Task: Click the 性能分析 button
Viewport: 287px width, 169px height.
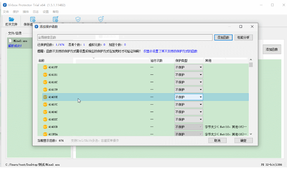Action: (x=243, y=37)
